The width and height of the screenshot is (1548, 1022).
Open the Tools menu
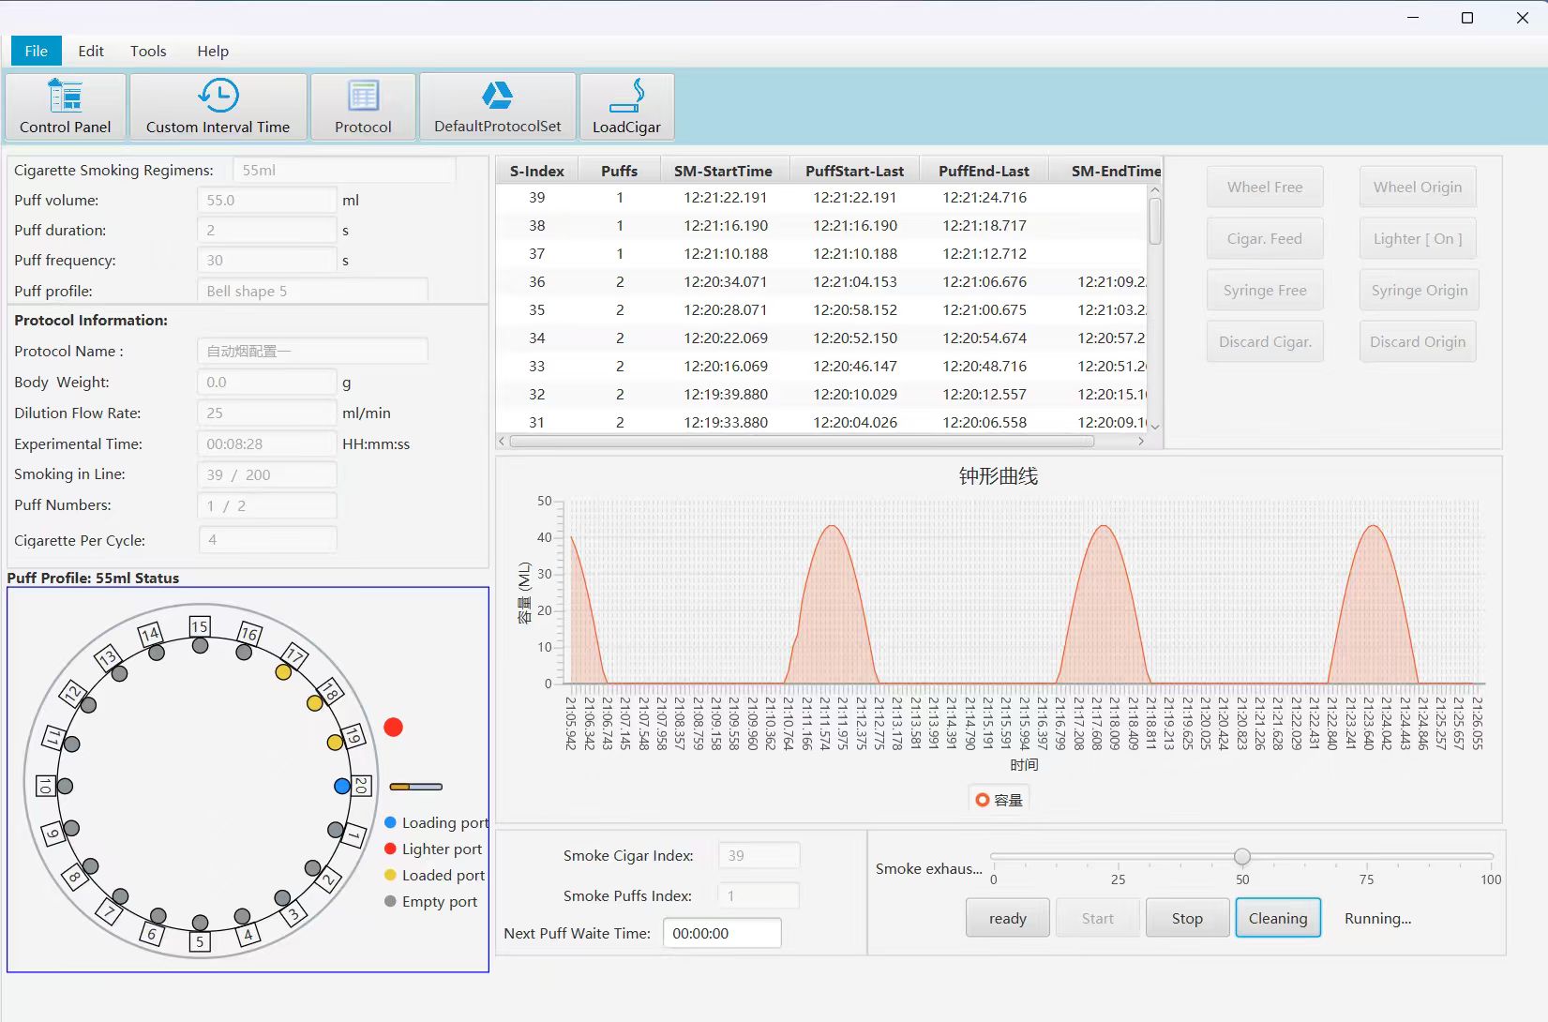[x=148, y=51]
